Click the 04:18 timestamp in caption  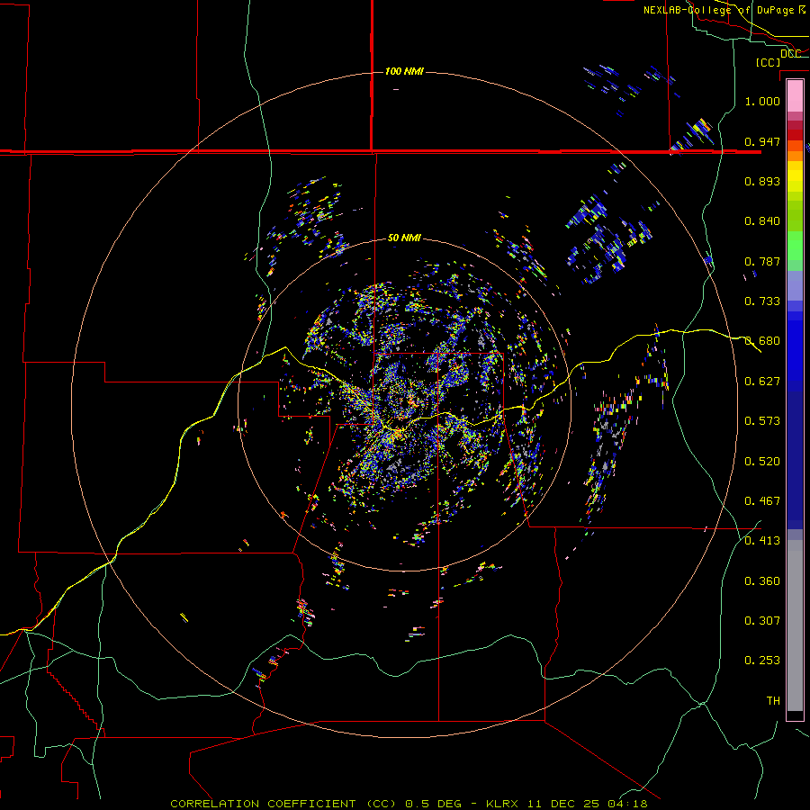(627, 804)
